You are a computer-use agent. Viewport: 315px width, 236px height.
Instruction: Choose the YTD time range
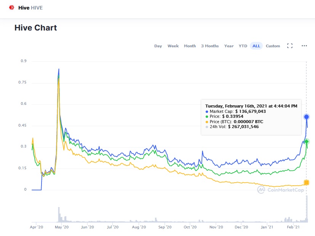point(243,46)
